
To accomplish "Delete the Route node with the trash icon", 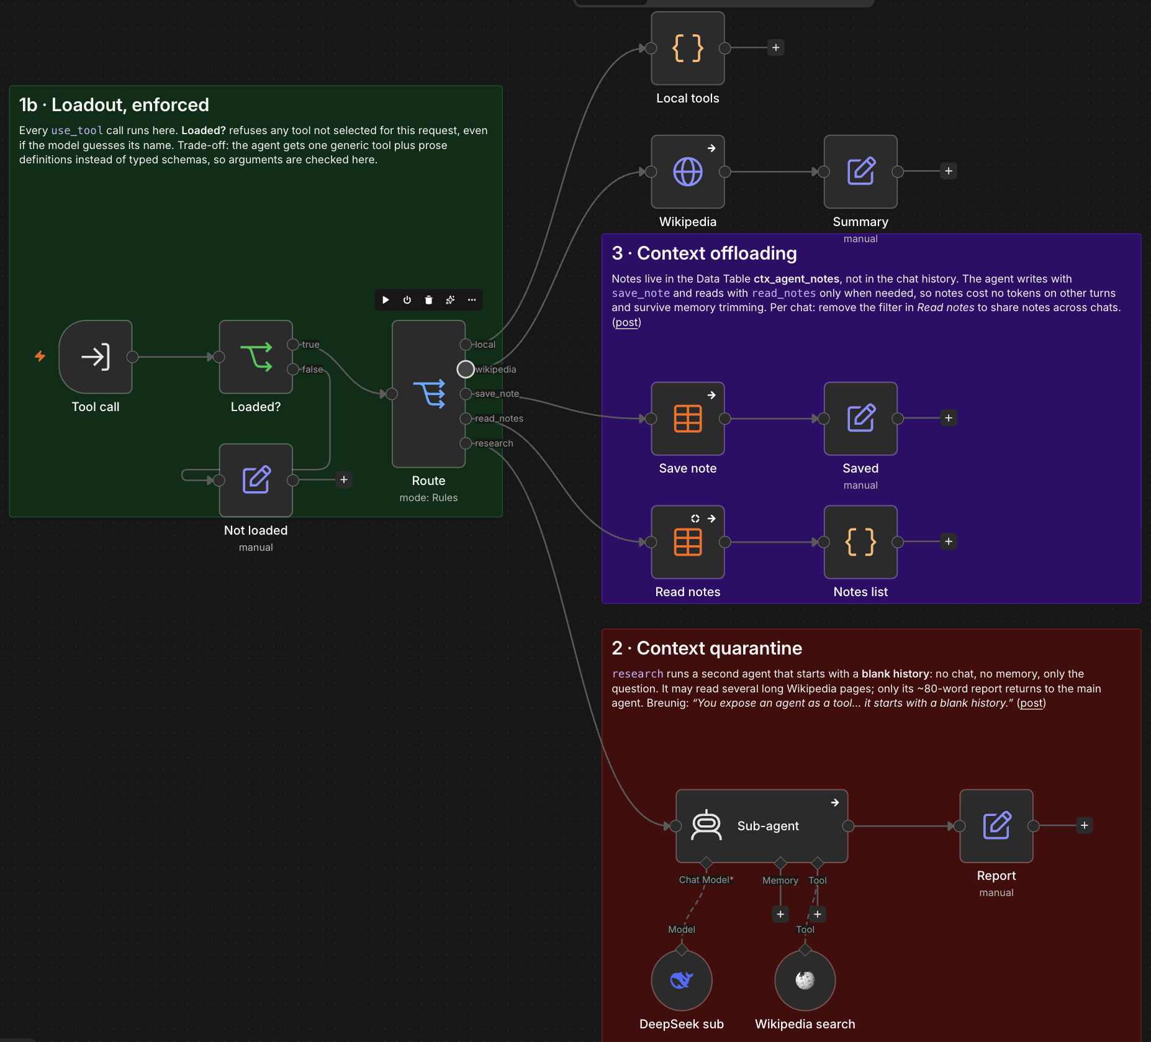I will (x=428, y=300).
